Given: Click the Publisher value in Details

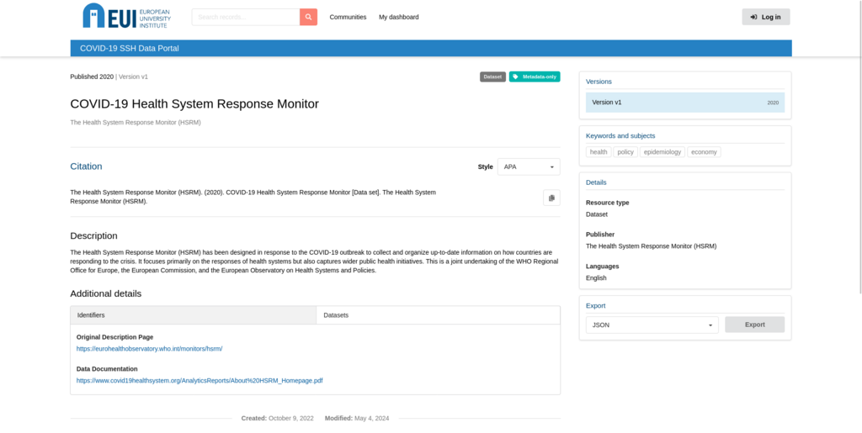Looking at the screenshot, I should 652,246.
